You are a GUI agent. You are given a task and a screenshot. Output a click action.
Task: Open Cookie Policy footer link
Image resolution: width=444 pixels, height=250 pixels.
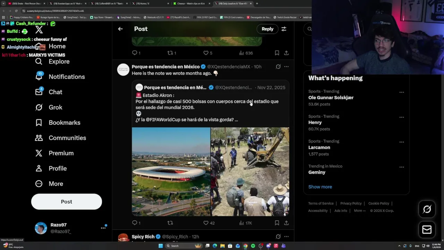(379, 203)
